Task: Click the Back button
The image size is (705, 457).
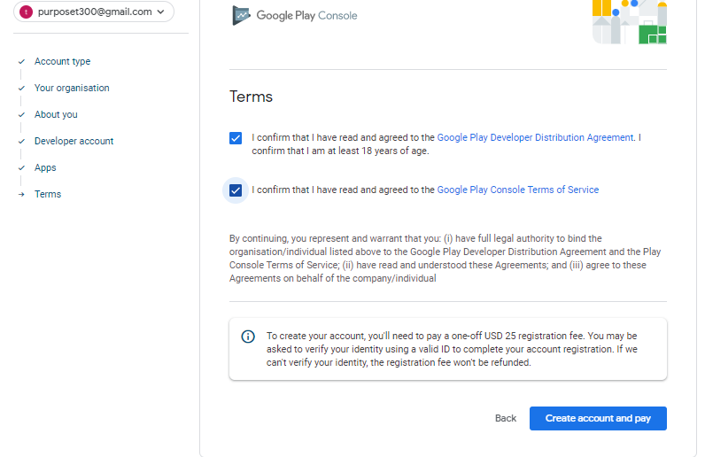Action: coord(506,418)
